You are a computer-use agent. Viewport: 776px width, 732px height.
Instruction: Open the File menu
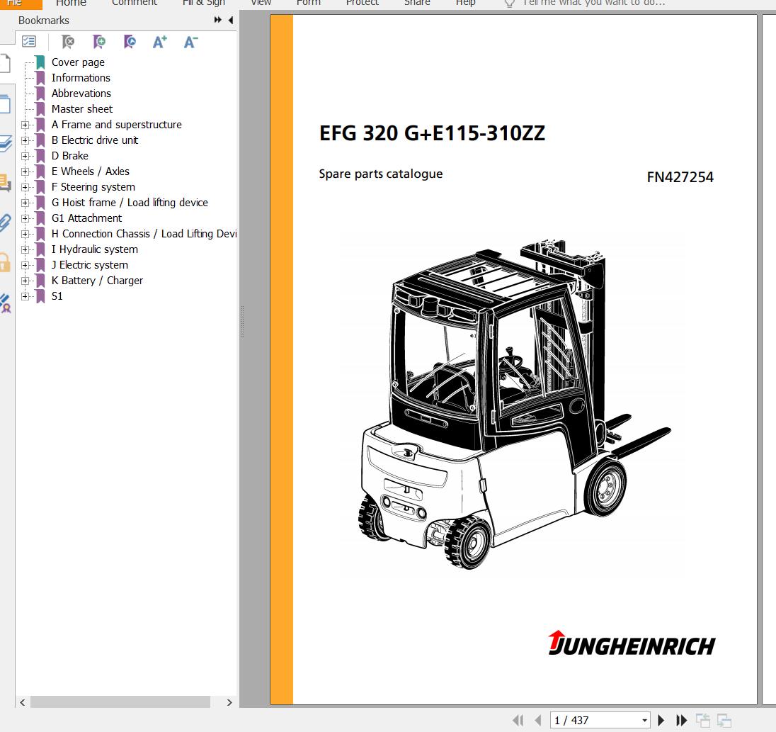[x=21, y=3]
